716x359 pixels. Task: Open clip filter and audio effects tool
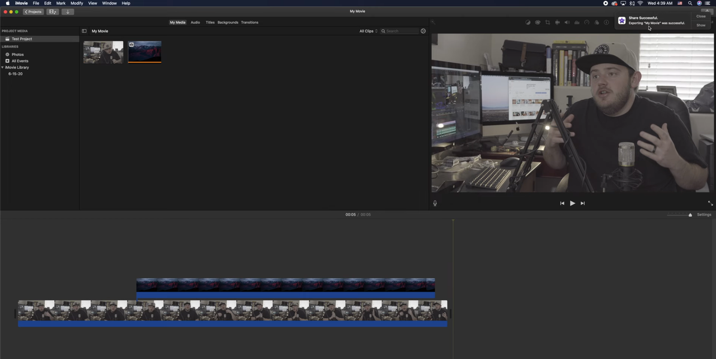coord(596,22)
